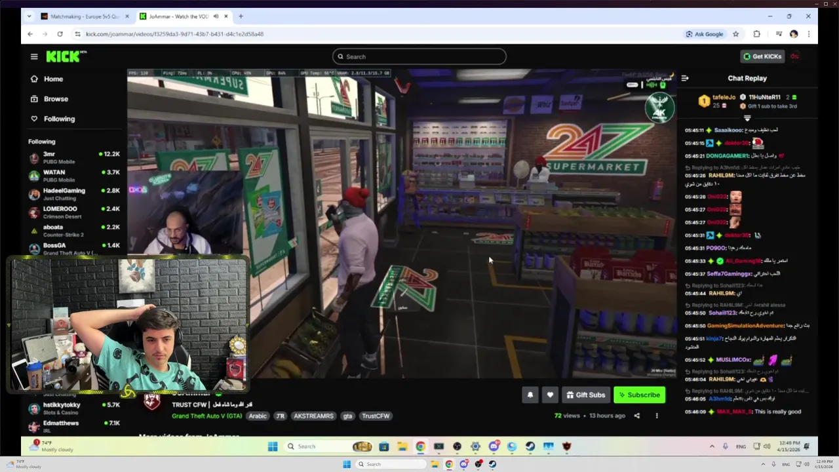Viewport: 839px width, 472px height.
Task: Open aboata channel in Following list
Action: 74,230
